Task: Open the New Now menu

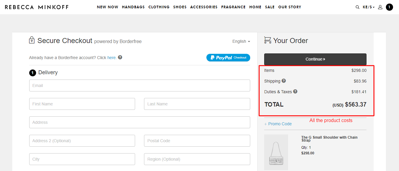Action: click(x=108, y=7)
